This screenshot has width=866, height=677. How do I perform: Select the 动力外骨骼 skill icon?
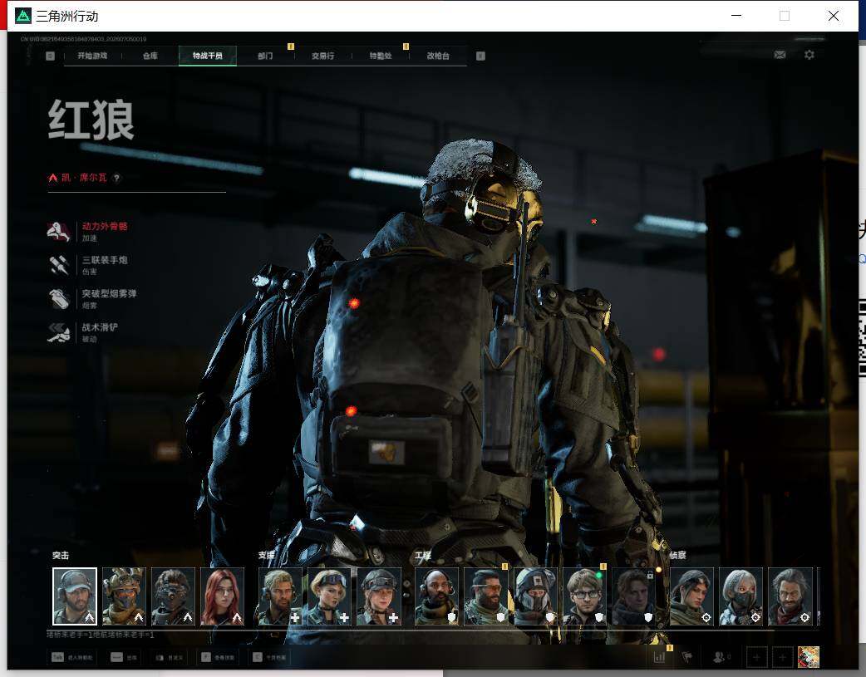click(x=58, y=232)
